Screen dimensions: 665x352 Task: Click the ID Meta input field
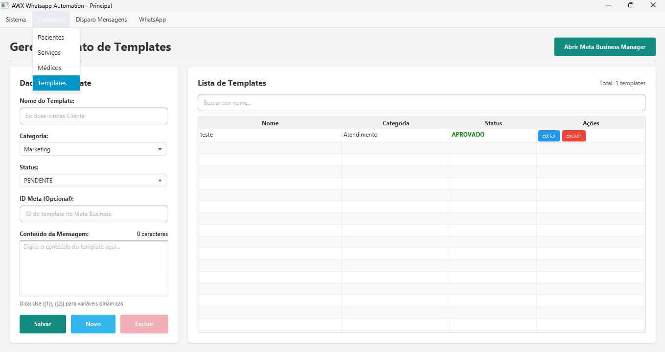tap(94, 214)
